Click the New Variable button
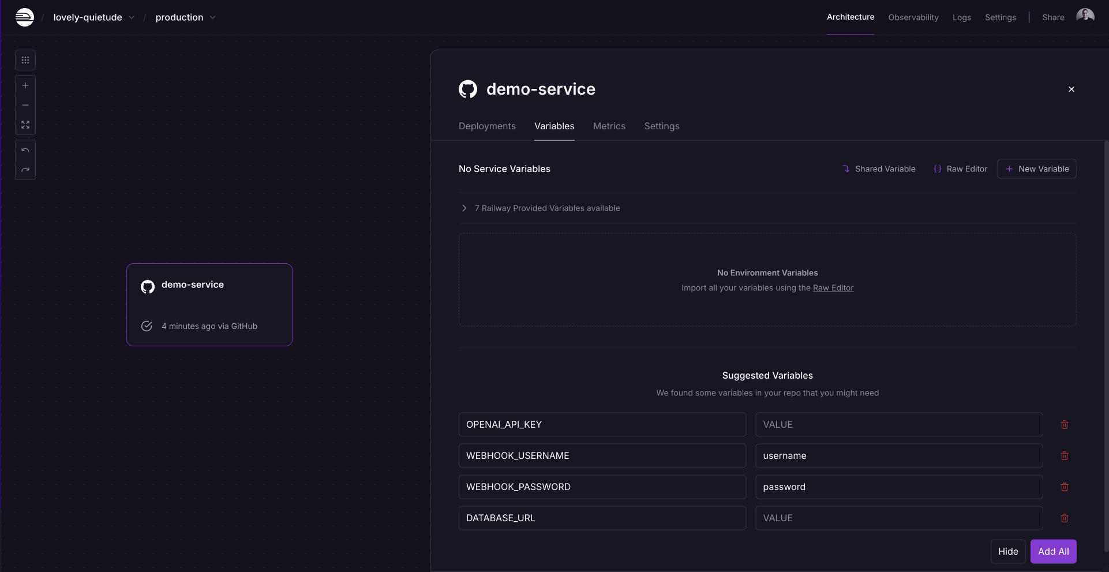Screen dimensions: 1109x572 click(1036, 169)
